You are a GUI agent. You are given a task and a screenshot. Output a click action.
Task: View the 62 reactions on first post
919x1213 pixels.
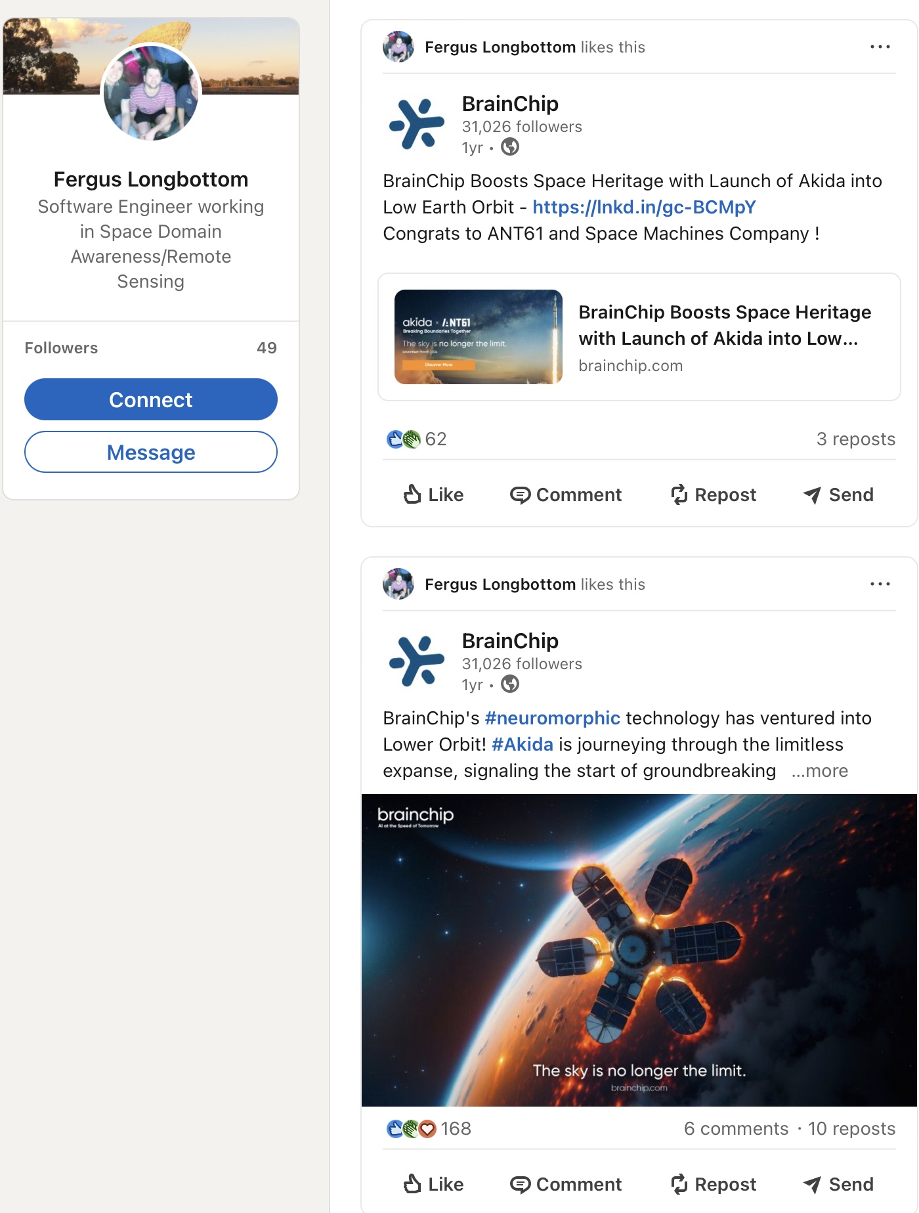[417, 439]
